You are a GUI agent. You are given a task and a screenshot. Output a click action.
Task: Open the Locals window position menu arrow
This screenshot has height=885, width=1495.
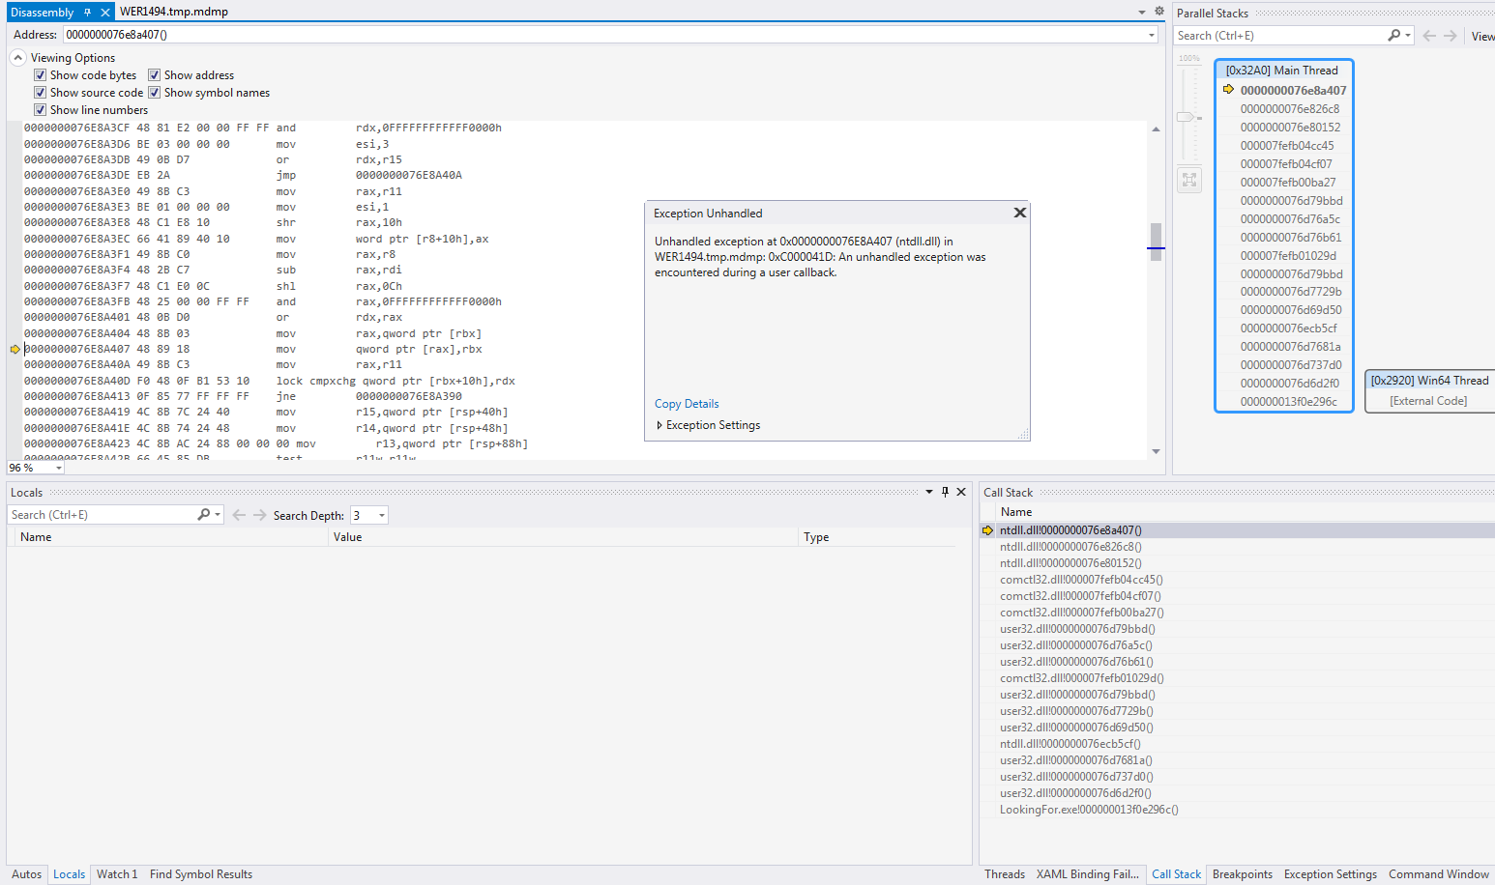[x=929, y=492]
